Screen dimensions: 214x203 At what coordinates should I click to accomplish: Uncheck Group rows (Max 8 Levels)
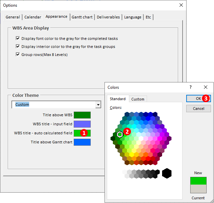[x=18, y=55]
